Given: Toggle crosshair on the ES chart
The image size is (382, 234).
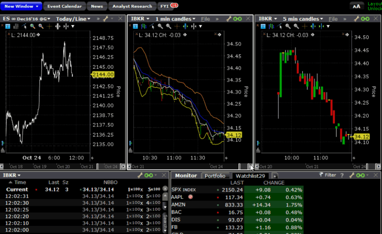Looking at the screenshot, I should point(49,26).
